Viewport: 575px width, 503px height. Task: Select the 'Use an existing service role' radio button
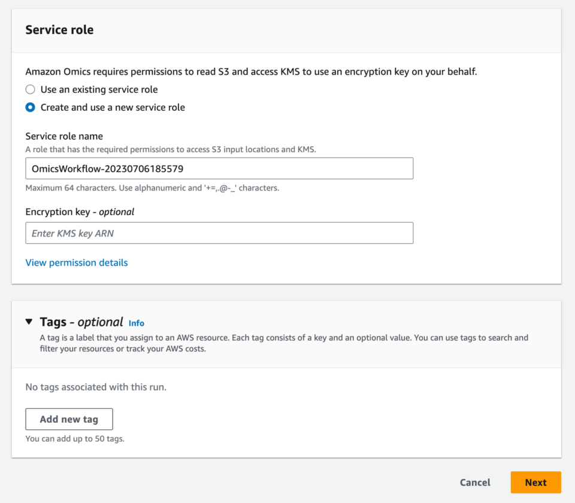click(30, 89)
